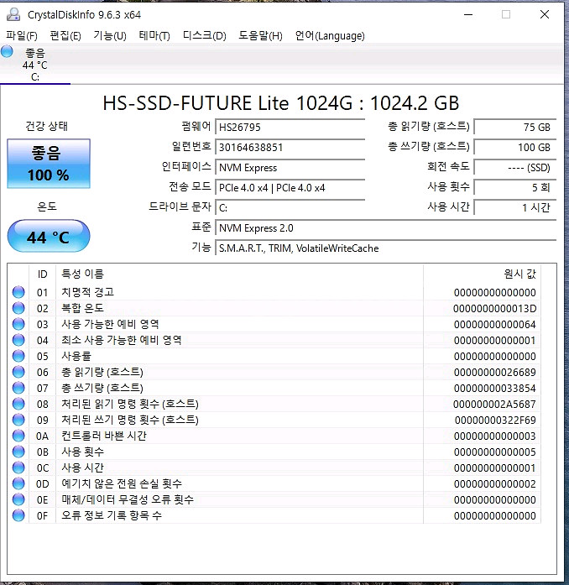
Task: Click the power on hours value 1 시간
Action: pos(515,207)
